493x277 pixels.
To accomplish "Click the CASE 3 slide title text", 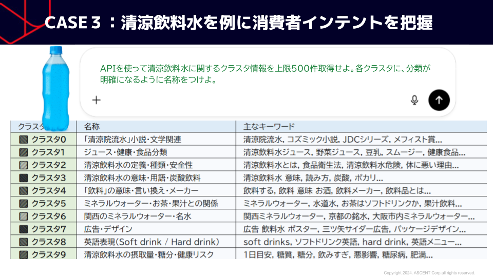I will pos(239,23).
